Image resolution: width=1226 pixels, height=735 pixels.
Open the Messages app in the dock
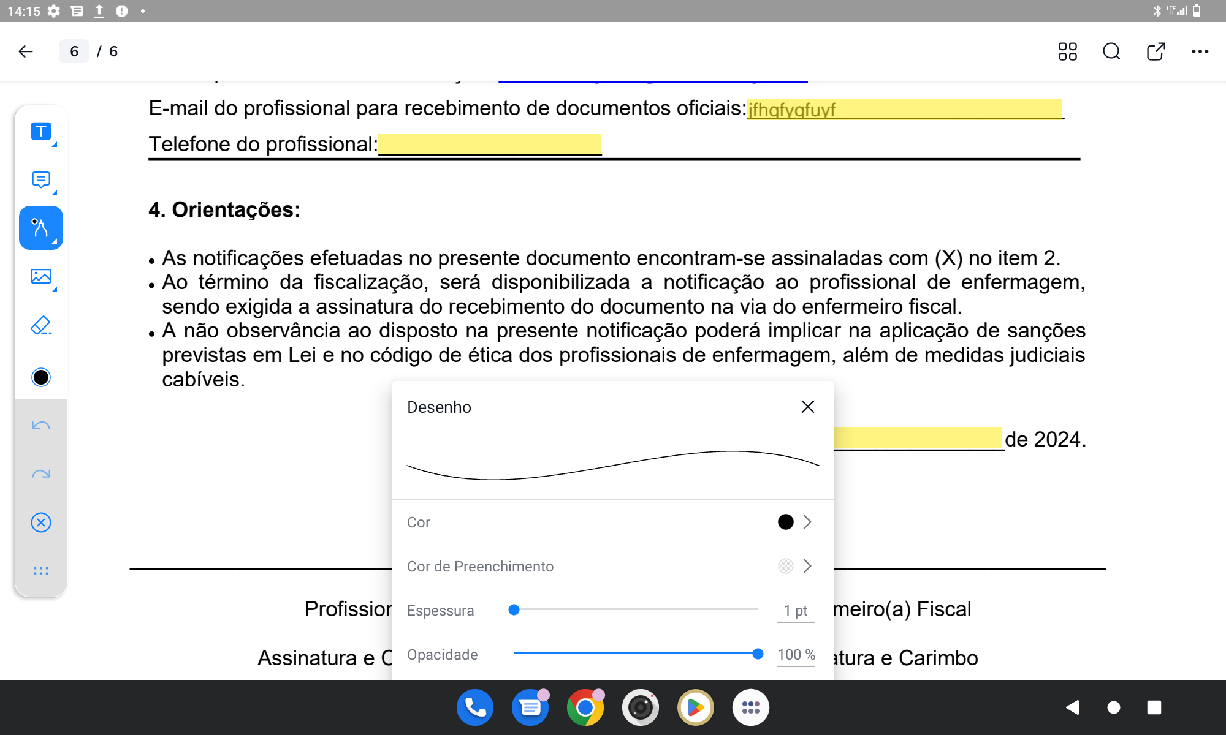[530, 707]
